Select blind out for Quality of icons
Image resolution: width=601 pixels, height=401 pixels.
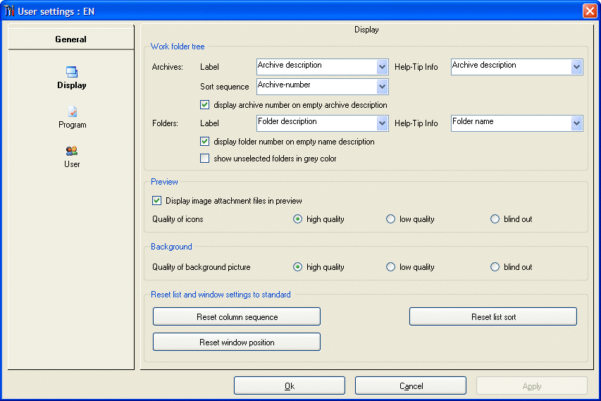coord(495,219)
